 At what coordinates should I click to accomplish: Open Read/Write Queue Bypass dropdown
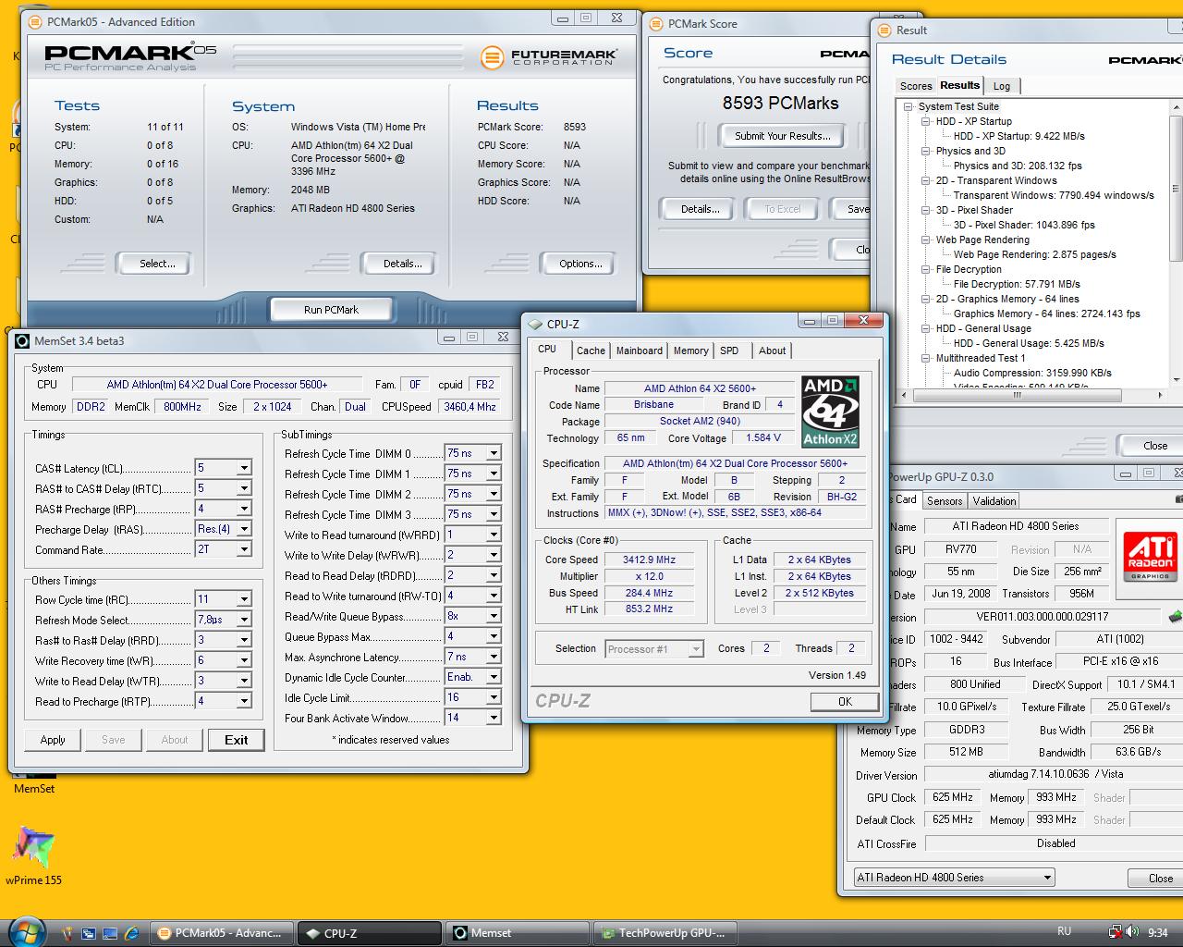pos(494,616)
